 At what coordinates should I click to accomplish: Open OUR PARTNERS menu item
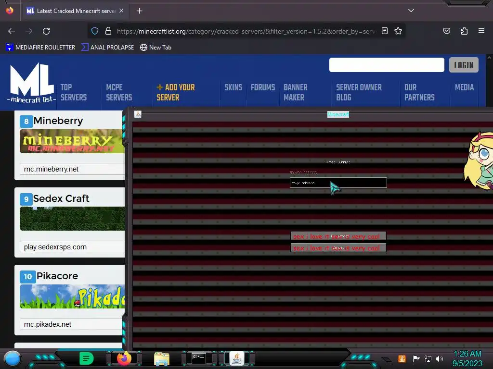(419, 92)
